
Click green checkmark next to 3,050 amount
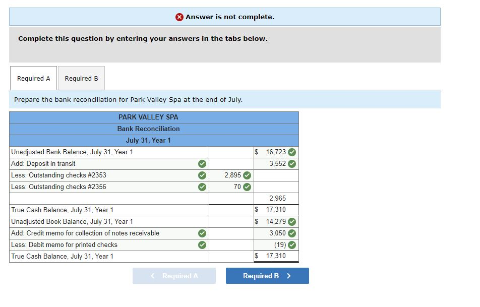tap(292, 233)
